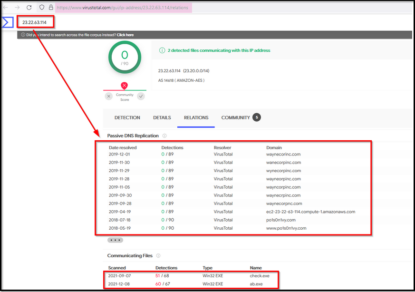The height and width of the screenshot is (292, 415).
Task: Click the browser back arrow
Action: point(6,8)
